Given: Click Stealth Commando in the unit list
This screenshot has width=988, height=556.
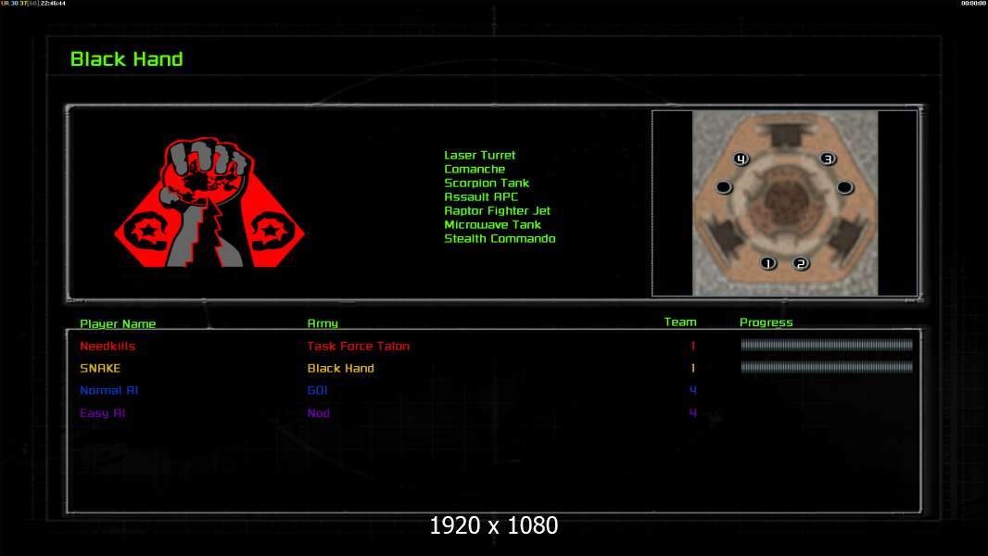Looking at the screenshot, I should point(500,239).
